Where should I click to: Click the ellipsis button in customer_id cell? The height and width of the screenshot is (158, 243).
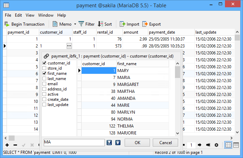(x=69, y=46)
